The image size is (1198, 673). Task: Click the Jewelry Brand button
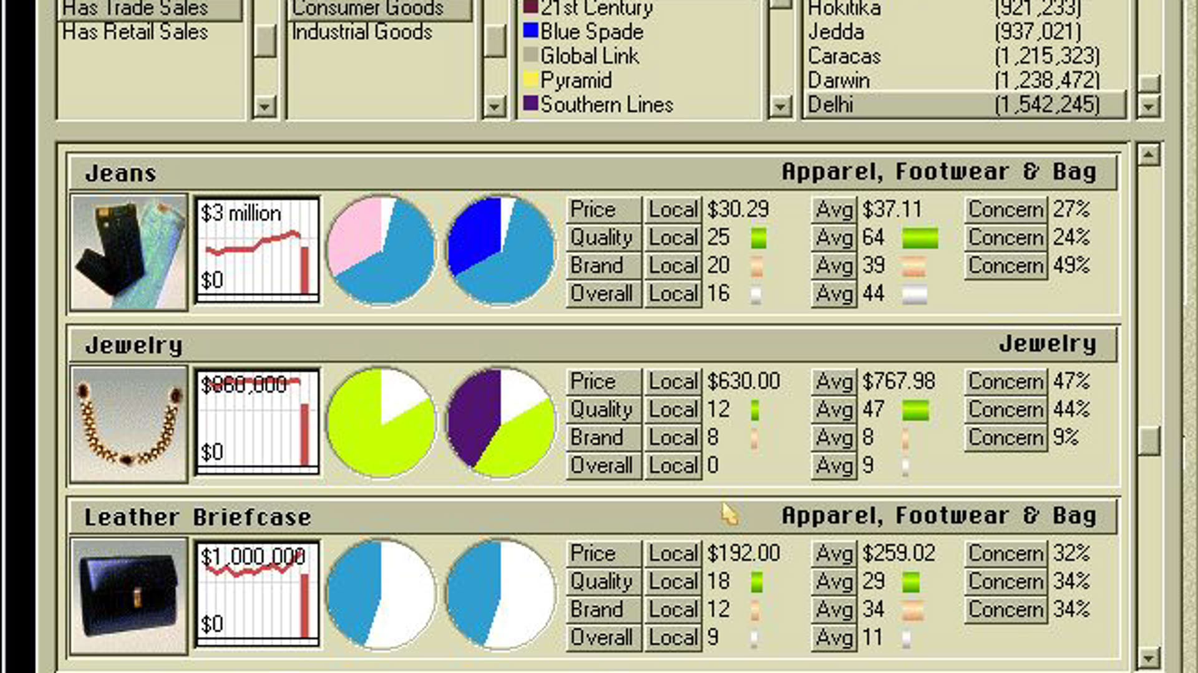603,438
